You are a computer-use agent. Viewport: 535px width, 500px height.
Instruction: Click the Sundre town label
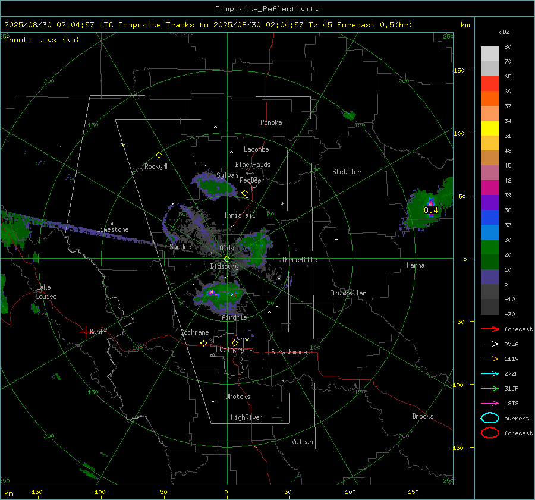(180, 247)
